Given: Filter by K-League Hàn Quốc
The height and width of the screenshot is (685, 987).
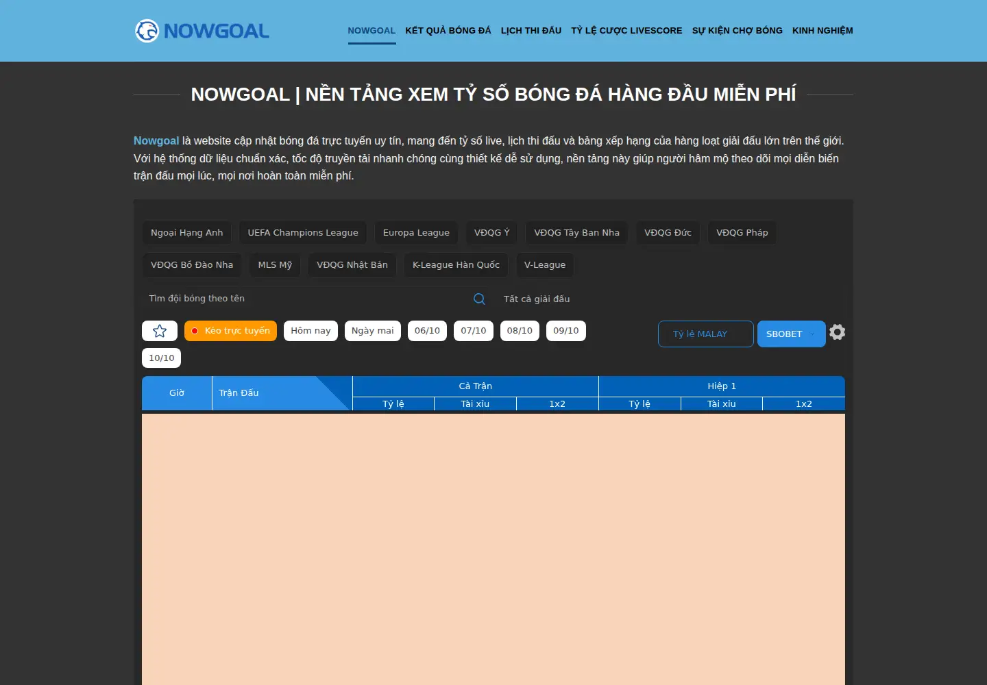Looking at the screenshot, I should point(456,265).
